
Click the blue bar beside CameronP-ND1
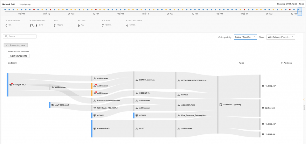coord(91,128)
